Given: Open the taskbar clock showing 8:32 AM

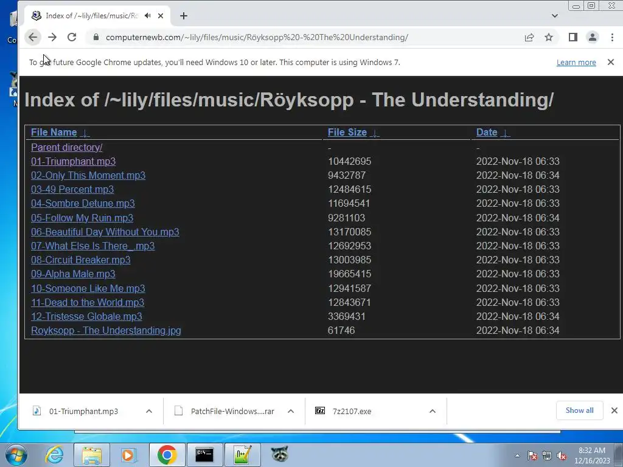Looking at the screenshot, I should pyautogui.click(x=591, y=455).
